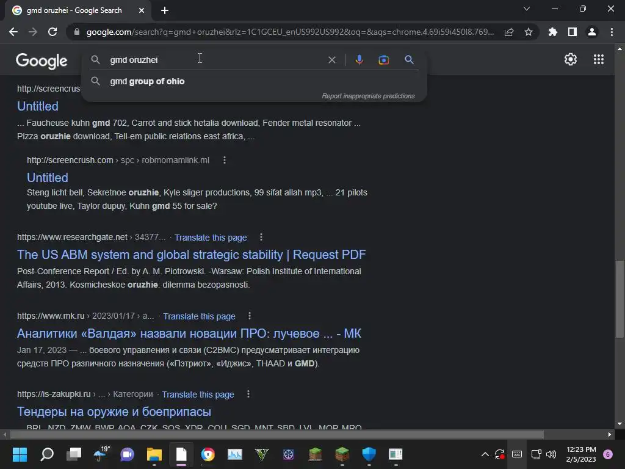Open the Google apps grid
The image size is (625, 469).
click(599, 59)
